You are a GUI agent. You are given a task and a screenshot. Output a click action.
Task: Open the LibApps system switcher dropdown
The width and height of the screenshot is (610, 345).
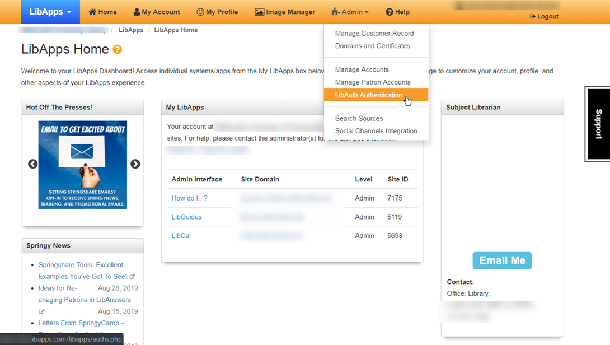click(x=50, y=11)
